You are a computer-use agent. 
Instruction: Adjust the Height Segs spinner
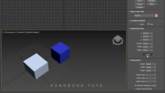[155, 81]
